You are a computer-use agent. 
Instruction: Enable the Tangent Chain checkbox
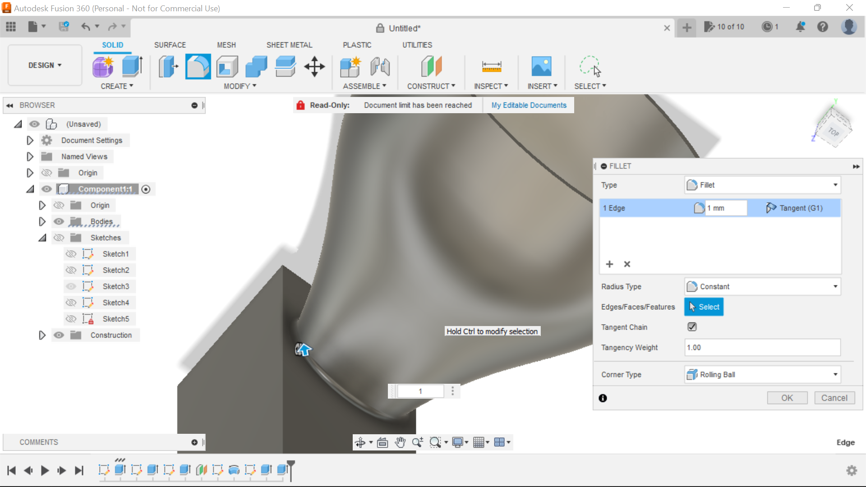691,327
